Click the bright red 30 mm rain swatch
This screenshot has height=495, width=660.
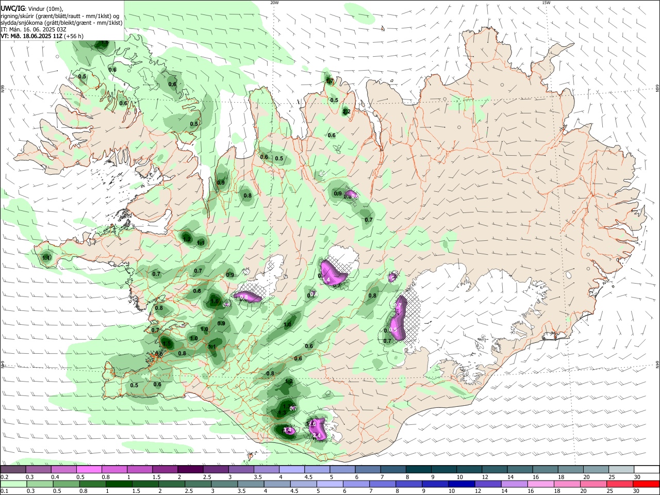click(x=646, y=484)
